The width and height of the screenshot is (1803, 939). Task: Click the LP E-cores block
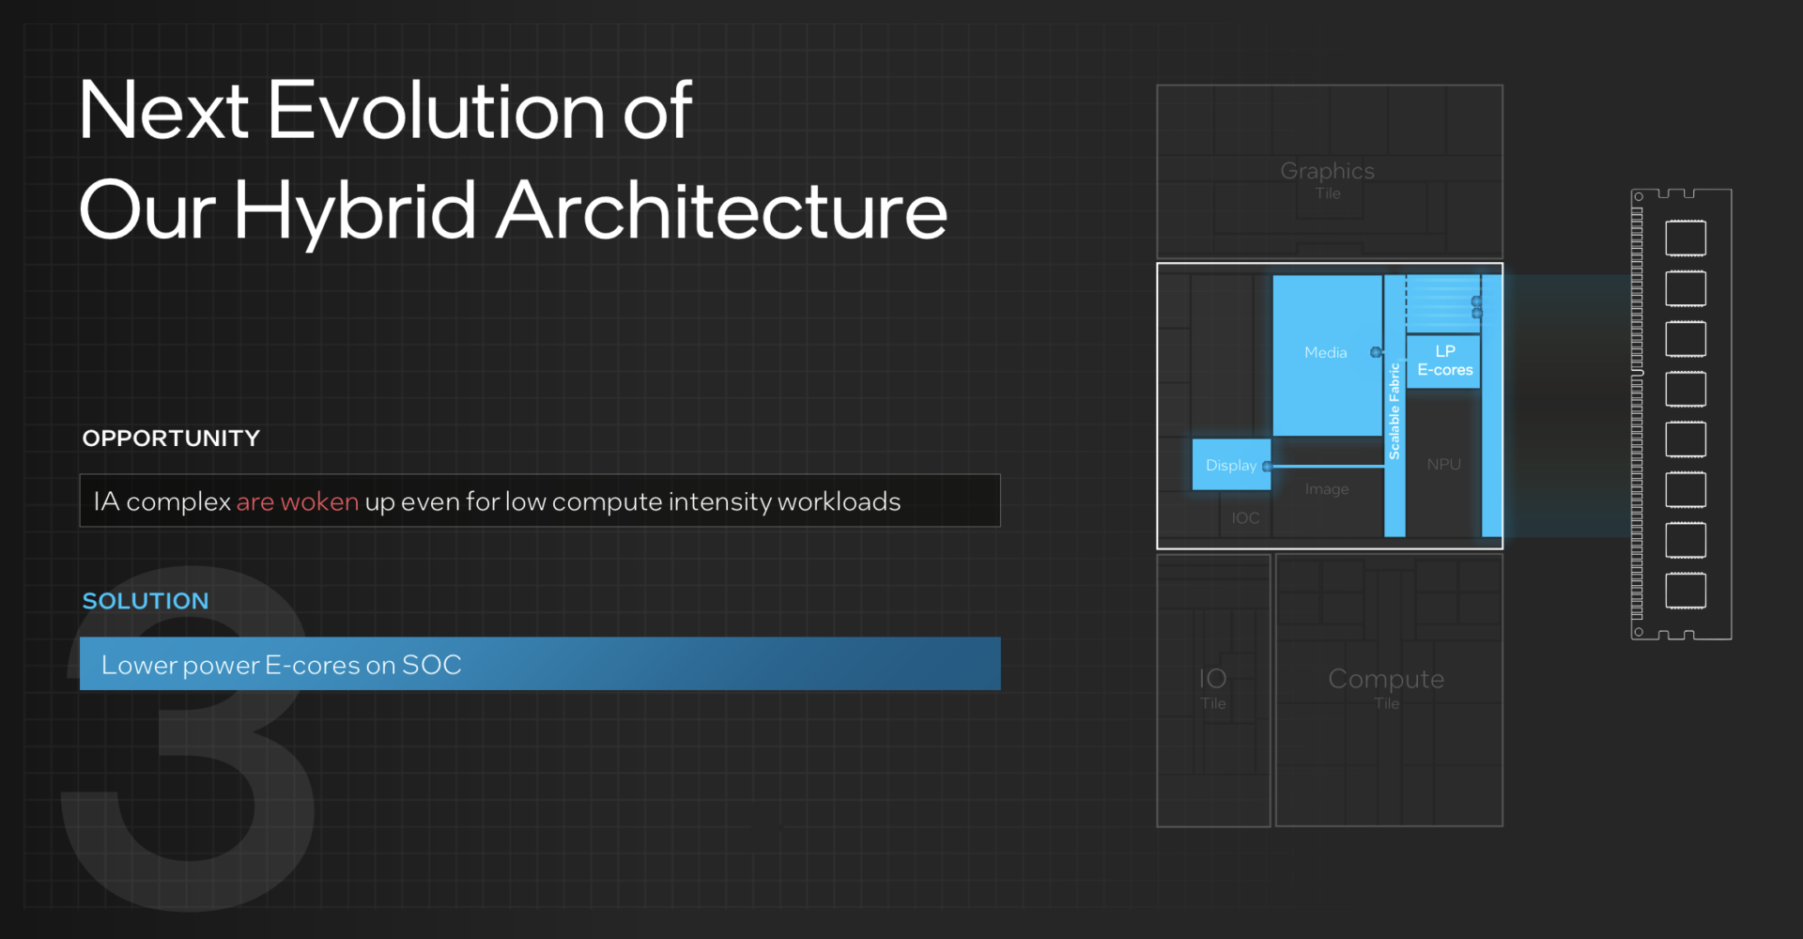(x=1443, y=361)
